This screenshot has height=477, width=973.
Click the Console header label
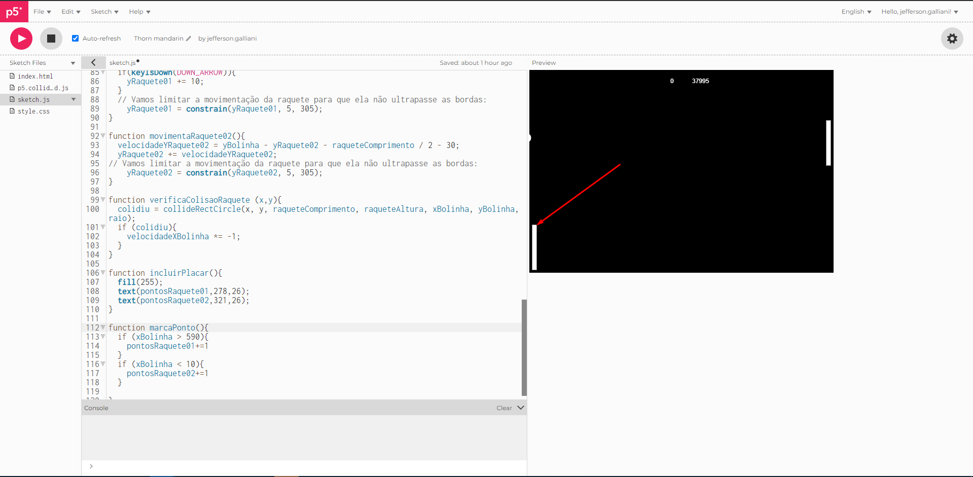96,408
